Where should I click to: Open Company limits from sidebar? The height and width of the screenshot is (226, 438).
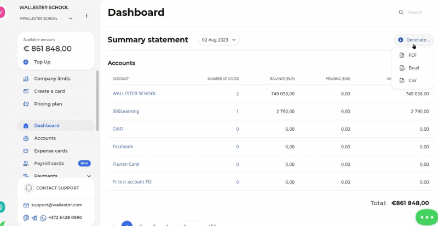click(x=52, y=79)
